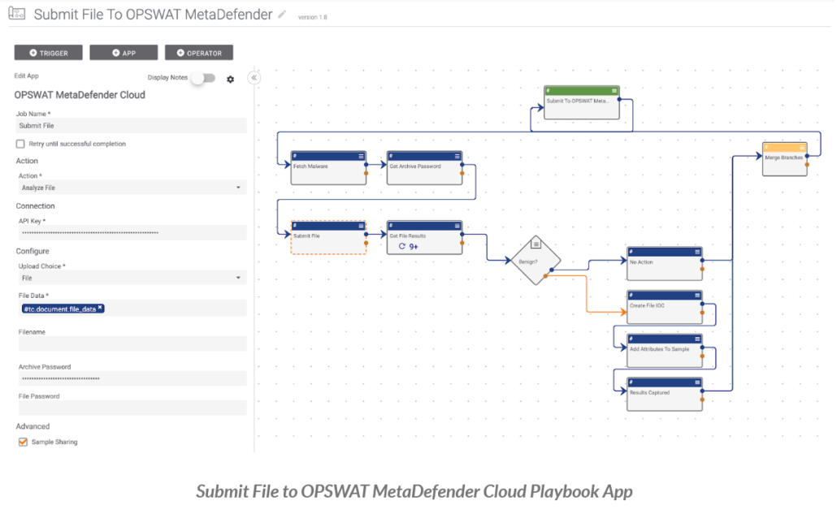Click the API Key field
The image size is (837, 514).
132,233
